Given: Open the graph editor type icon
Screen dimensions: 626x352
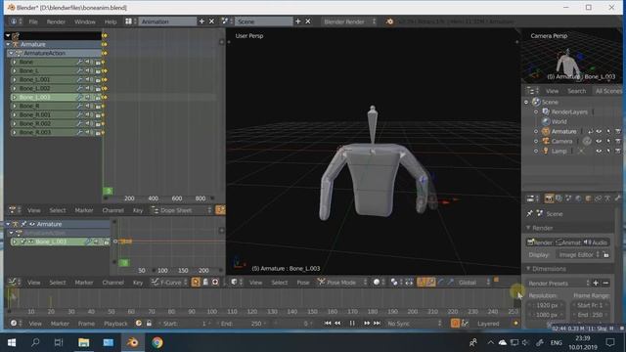Looking at the screenshot, I should coord(16,283).
